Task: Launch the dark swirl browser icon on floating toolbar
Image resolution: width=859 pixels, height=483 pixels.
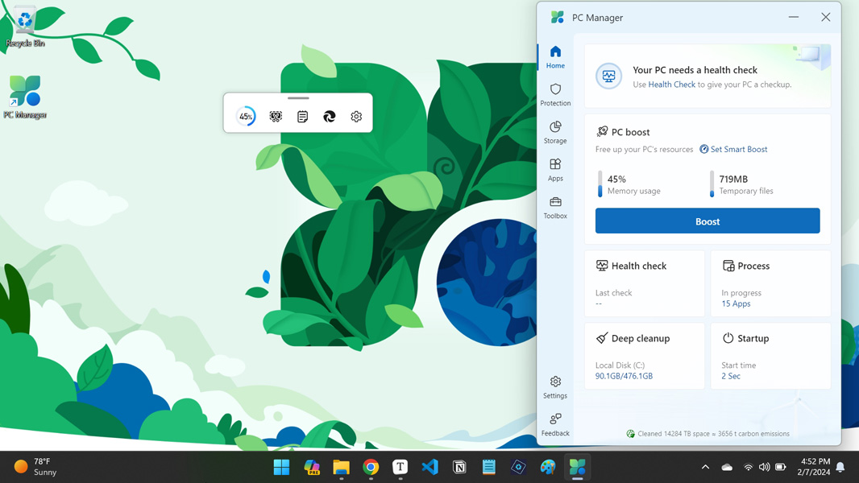Action: 330,116
